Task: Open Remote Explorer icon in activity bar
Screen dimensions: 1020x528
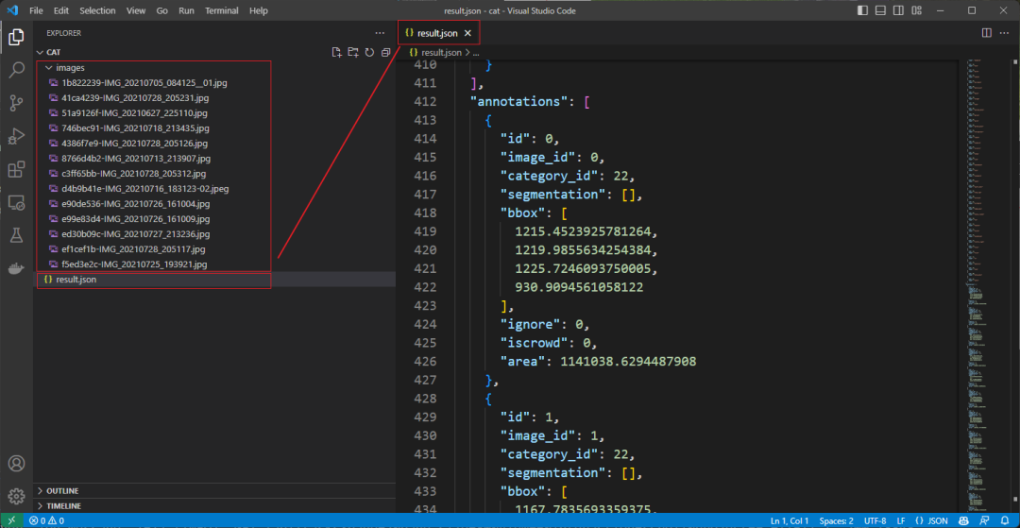Action: click(x=16, y=203)
